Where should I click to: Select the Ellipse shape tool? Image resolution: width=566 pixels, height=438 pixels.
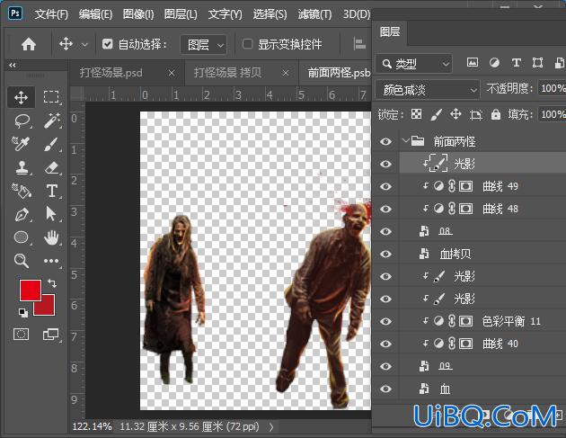pos(22,237)
